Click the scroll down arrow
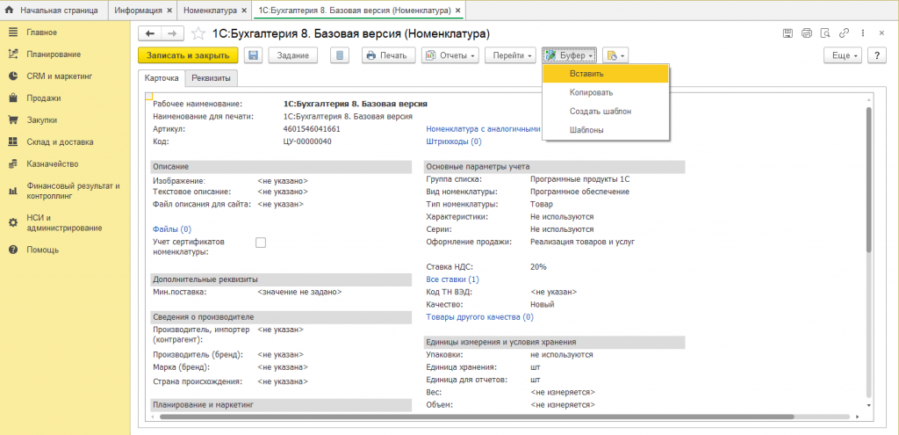The width and height of the screenshot is (899, 435). click(x=870, y=405)
